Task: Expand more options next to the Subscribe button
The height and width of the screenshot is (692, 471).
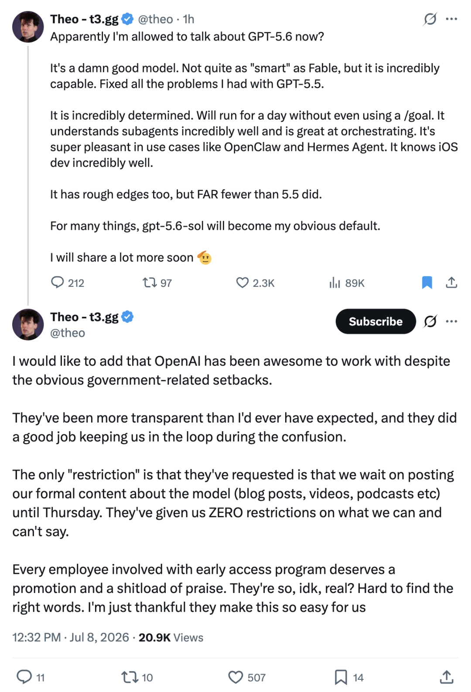Action: pos(452,321)
